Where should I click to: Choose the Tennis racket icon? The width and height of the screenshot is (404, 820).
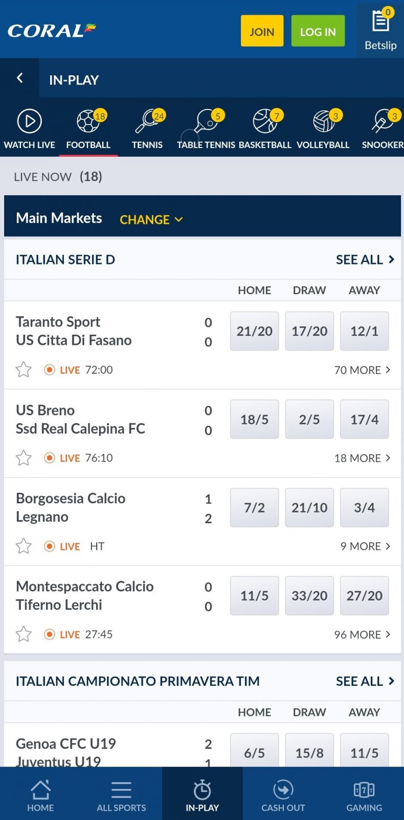147,121
